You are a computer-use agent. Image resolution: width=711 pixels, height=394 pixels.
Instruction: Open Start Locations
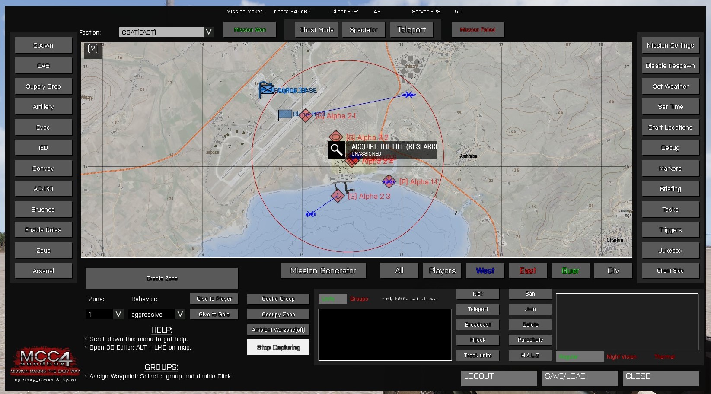[670, 127]
